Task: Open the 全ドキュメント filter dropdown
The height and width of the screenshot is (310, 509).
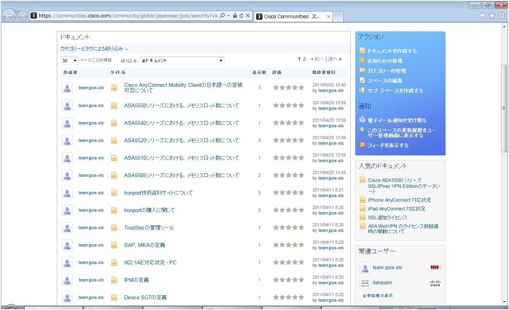Action: (x=182, y=61)
